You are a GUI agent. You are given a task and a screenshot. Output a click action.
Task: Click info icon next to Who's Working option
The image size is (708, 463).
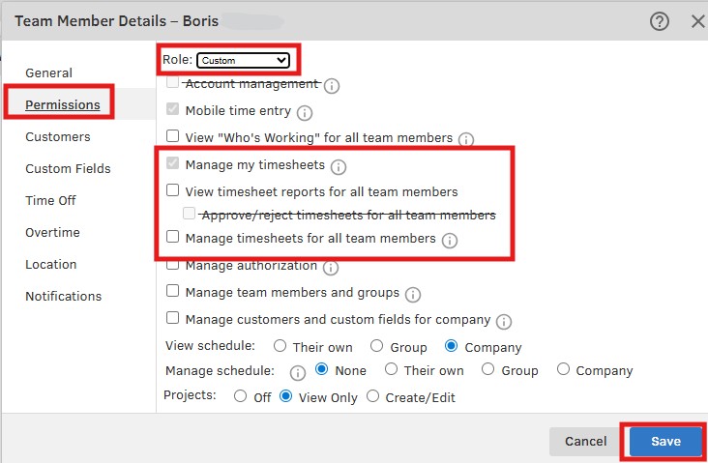click(466, 139)
